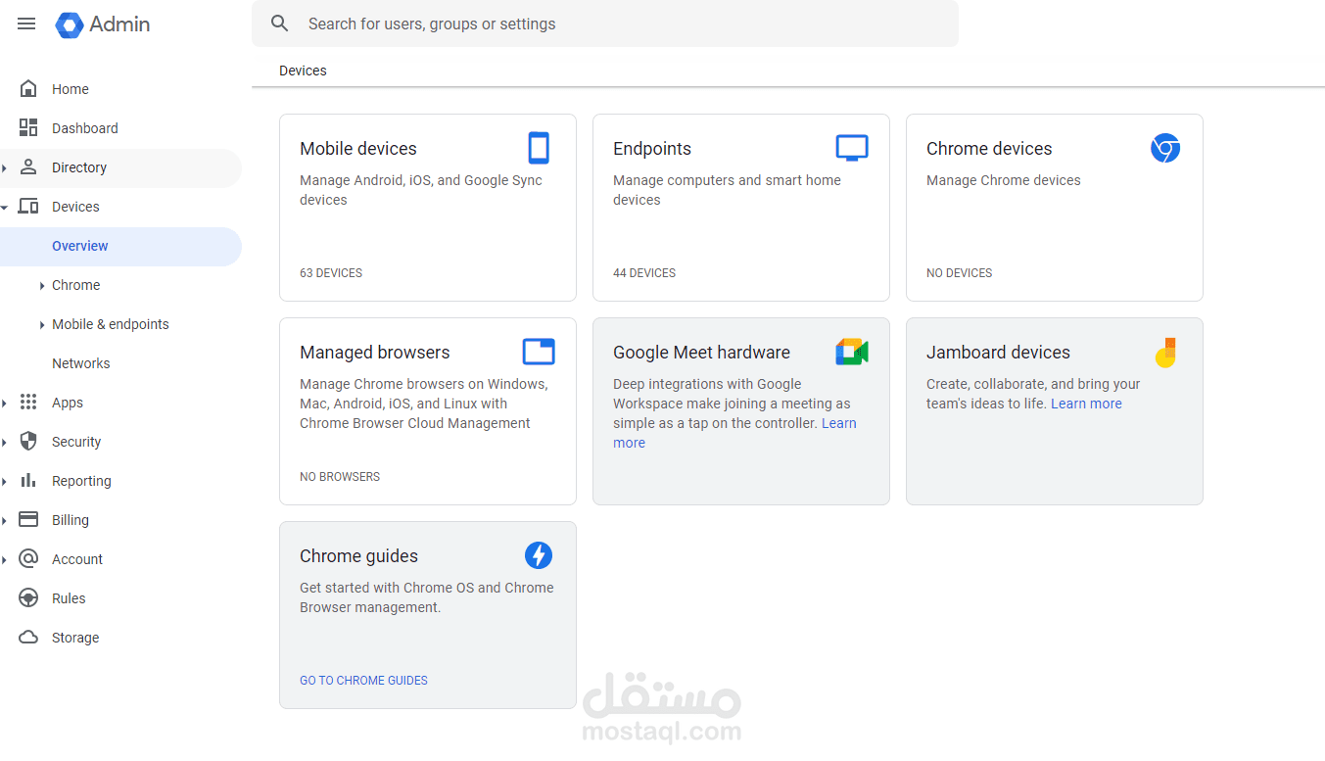Expand the Reporting section arrow
This screenshot has height=761, width=1325.
[x=5, y=481]
